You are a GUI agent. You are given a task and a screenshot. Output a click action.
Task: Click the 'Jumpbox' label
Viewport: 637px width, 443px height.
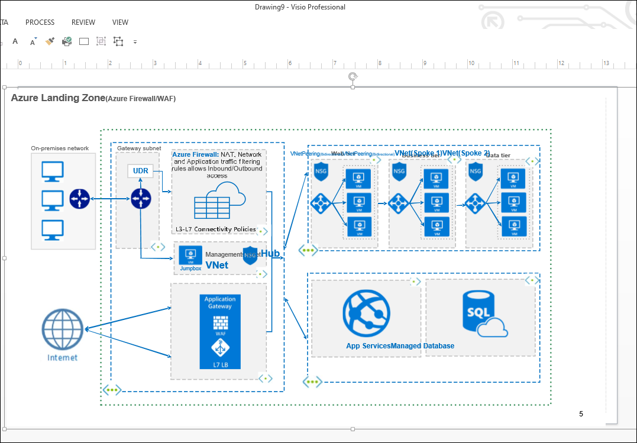(x=190, y=269)
